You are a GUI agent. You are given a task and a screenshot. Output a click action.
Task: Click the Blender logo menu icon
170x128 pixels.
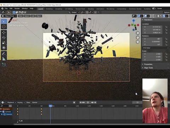click(x=2, y=9)
